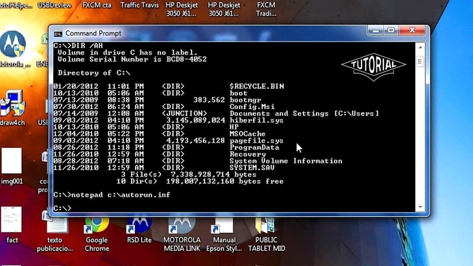Select the texto publicacio document icon
Viewport: 473px width, 266px height.
point(55,234)
